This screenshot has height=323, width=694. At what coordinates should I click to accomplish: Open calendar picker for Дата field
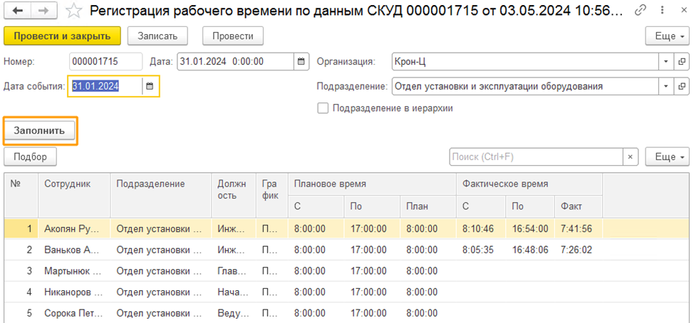tap(301, 62)
